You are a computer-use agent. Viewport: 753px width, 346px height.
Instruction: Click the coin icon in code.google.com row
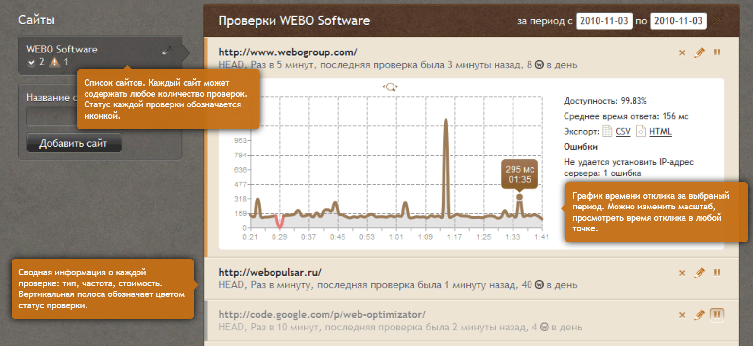point(545,327)
